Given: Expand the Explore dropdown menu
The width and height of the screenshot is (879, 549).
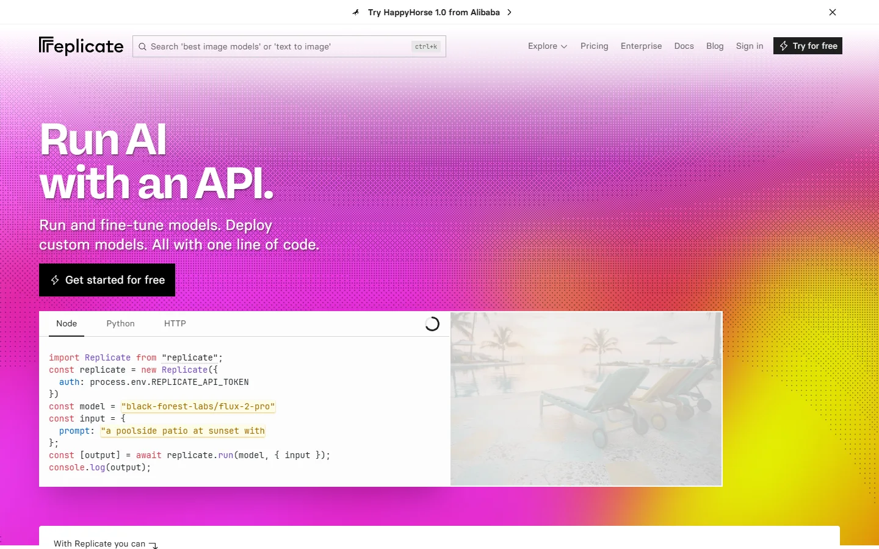Looking at the screenshot, I should click(x=548, y=46).
